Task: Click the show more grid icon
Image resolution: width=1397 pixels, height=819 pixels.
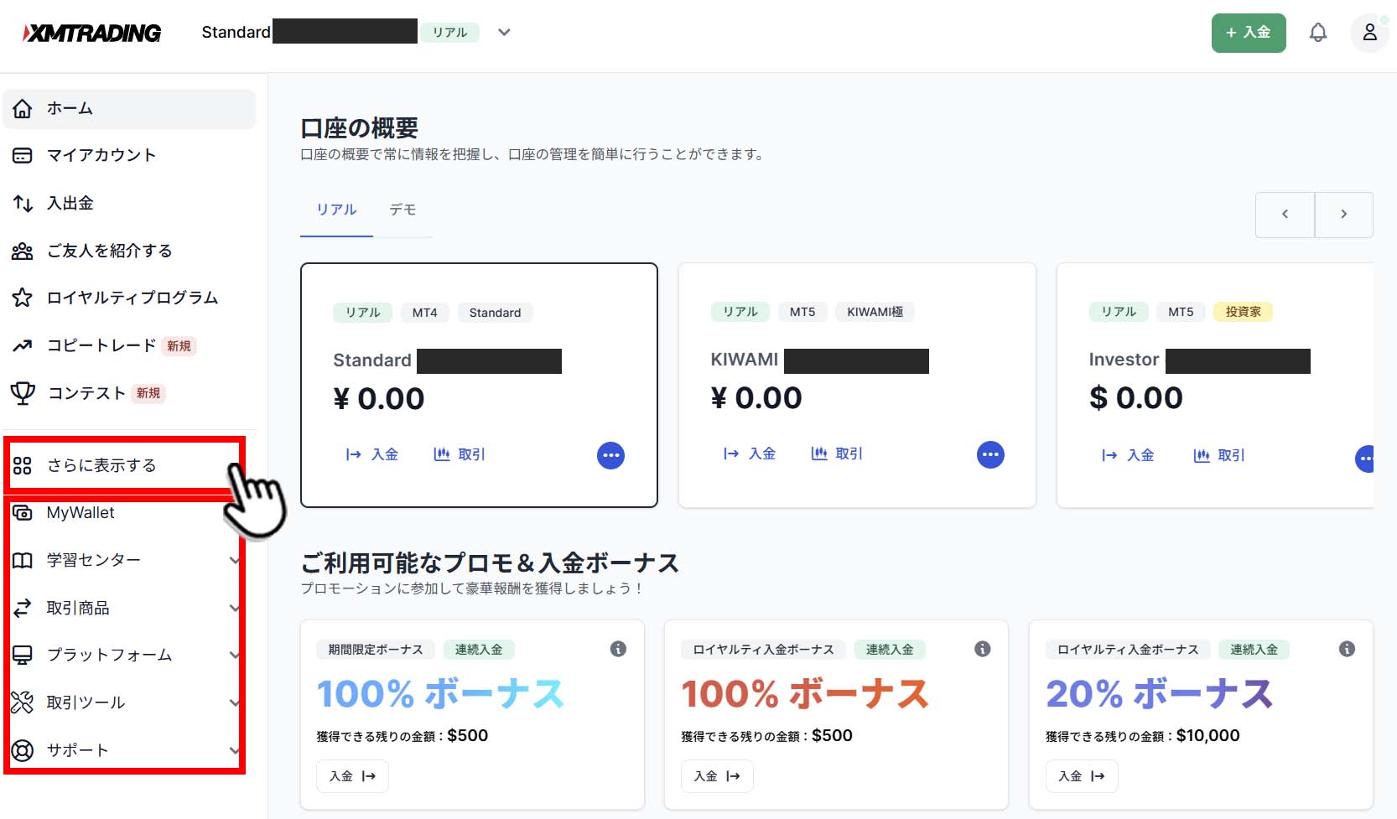Action: 23,466
